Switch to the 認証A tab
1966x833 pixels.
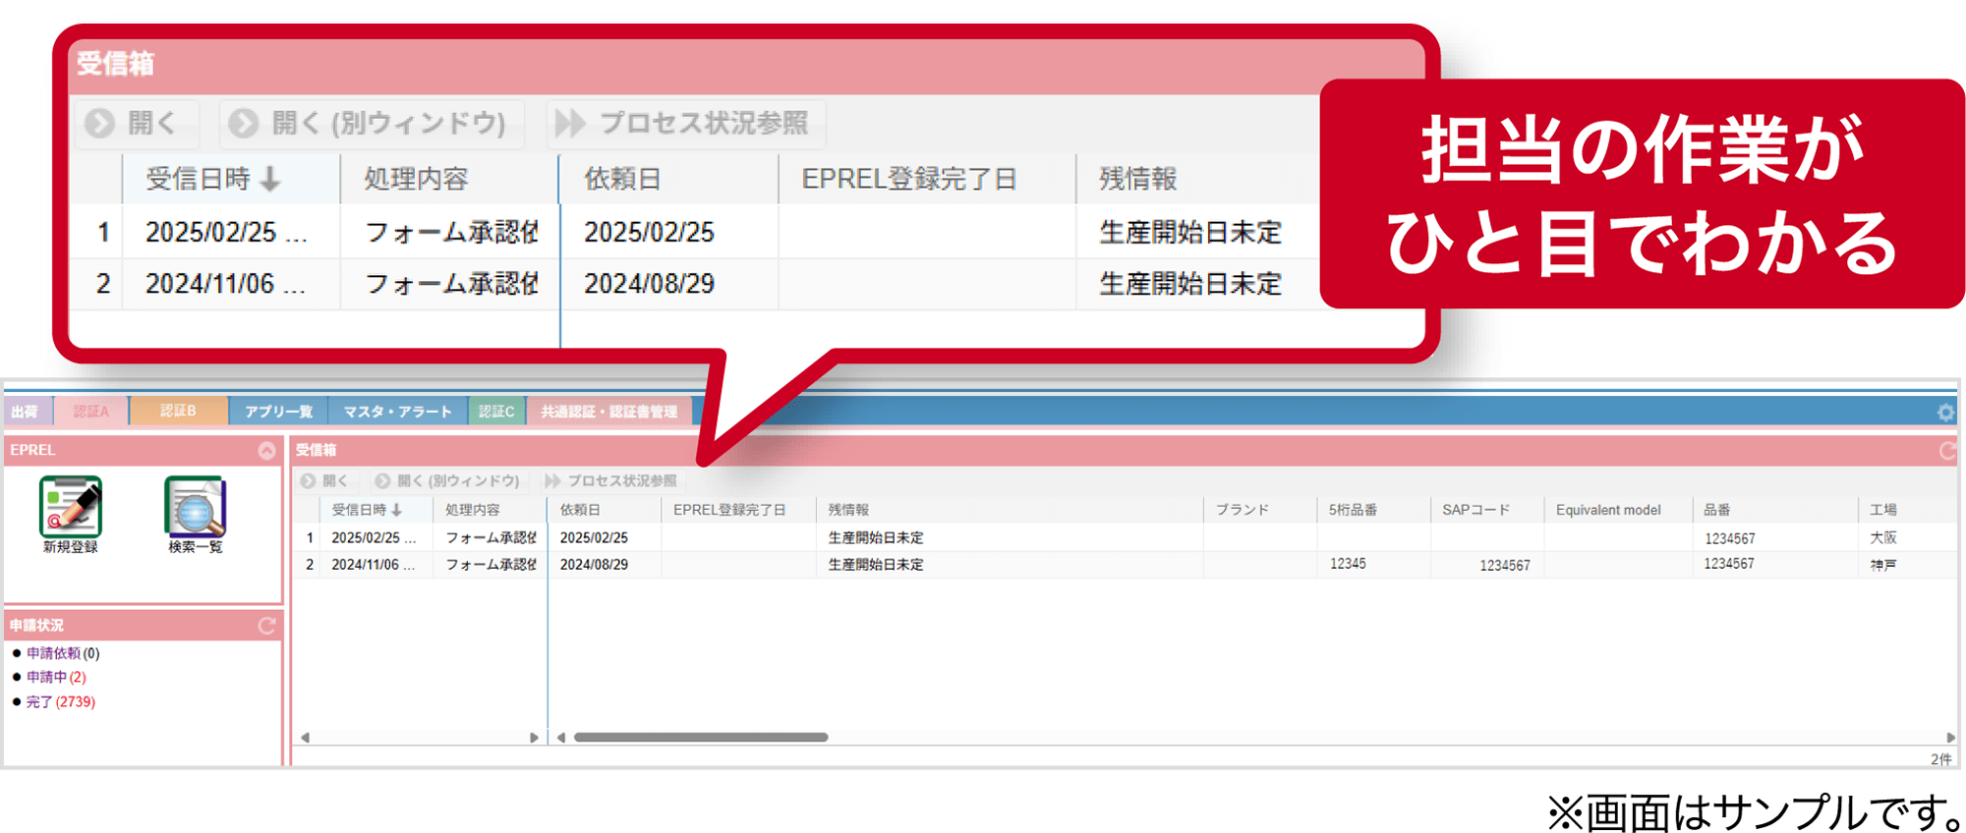coord(90,412)
